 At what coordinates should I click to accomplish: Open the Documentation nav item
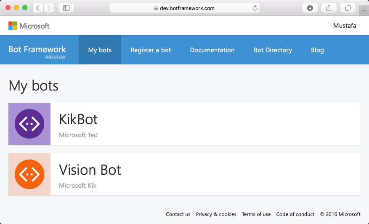pos(212,50)
